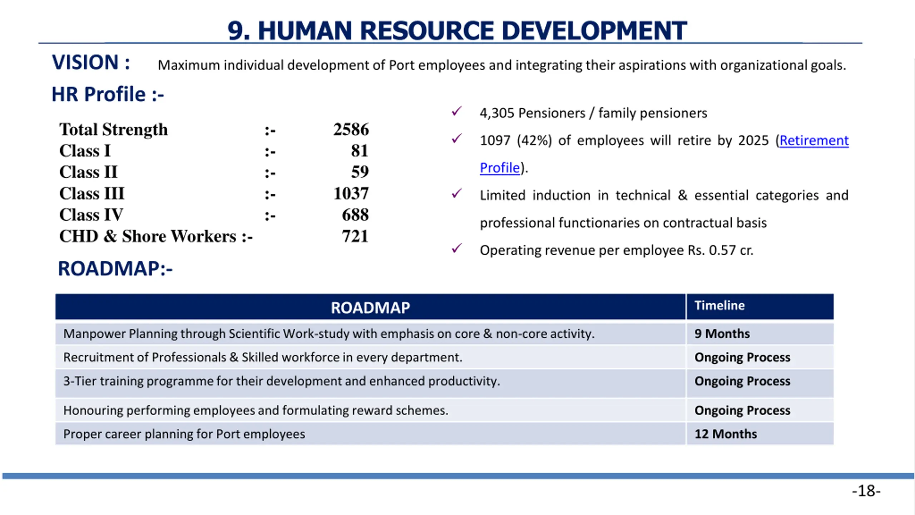Select the Class I value 81
The width and height of the screenshot is (915, 515).
pos(360,151)
